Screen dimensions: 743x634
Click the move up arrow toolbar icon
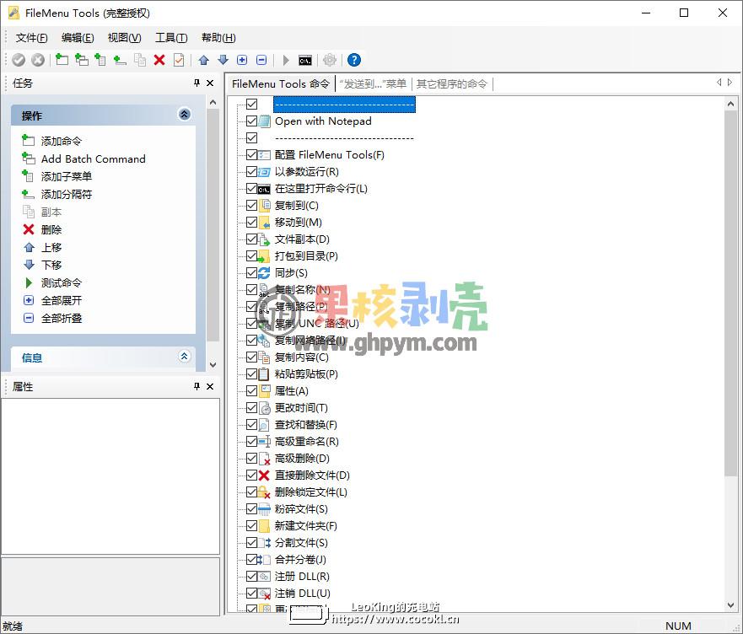[x=204, y=60]
